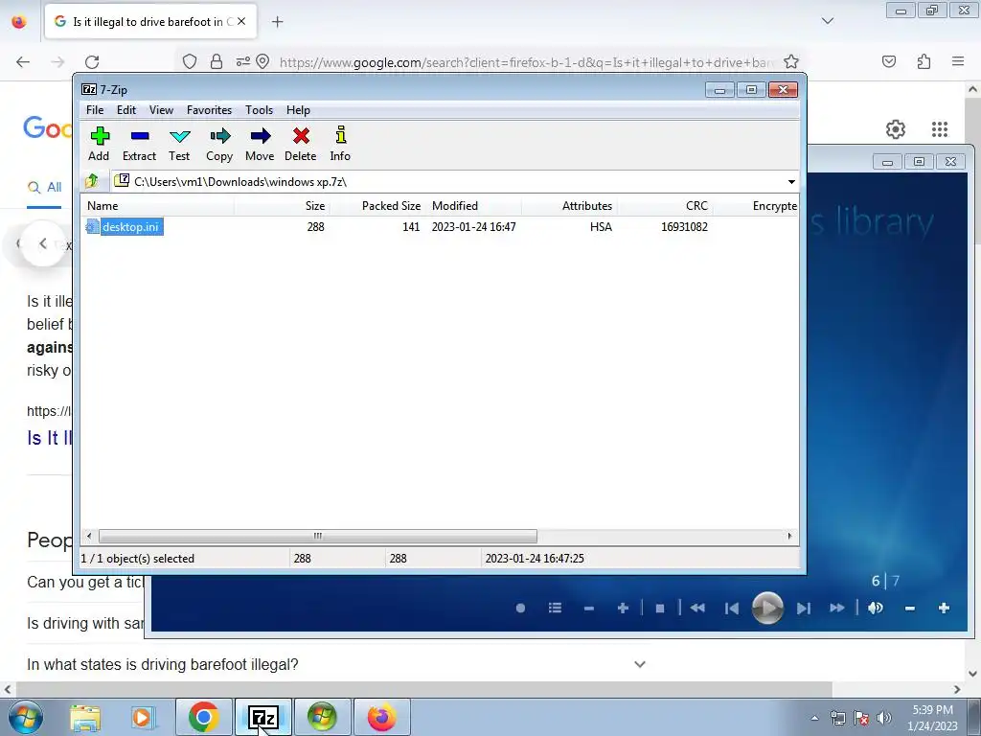Image resolution: width=981 pixels, height=736 pixels.
Task: Open the Help menu in 7-Zip
Action: pos(299,110)
